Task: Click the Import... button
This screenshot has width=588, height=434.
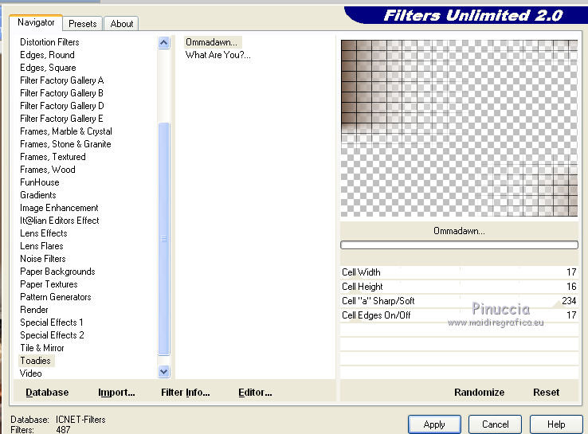Action: [116, 392]
